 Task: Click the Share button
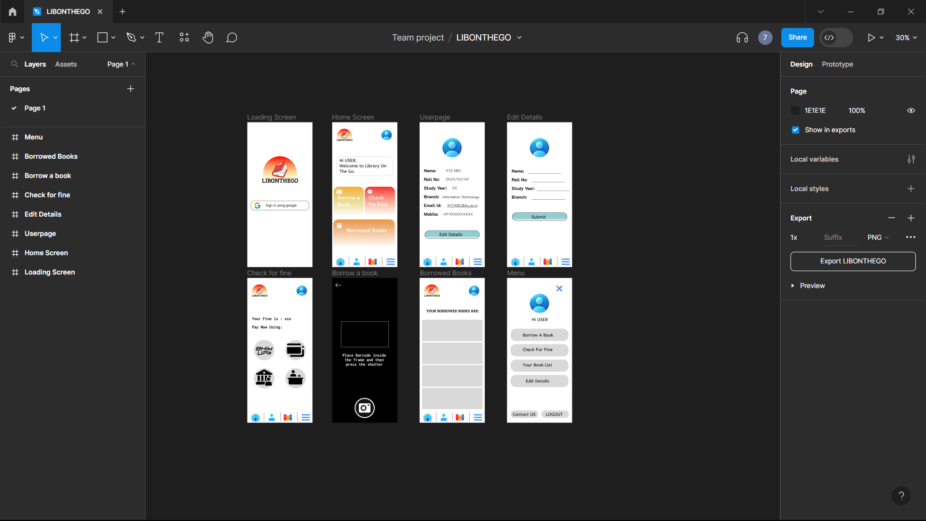pos(797,37)
